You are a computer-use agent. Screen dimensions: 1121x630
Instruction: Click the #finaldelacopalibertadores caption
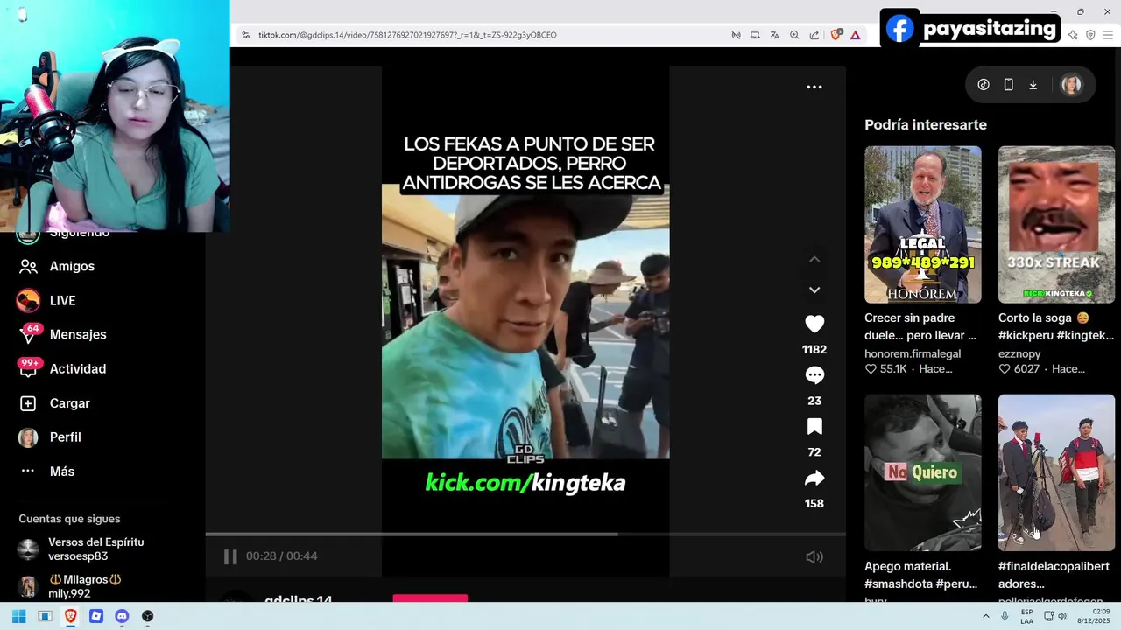(1054, 575)
